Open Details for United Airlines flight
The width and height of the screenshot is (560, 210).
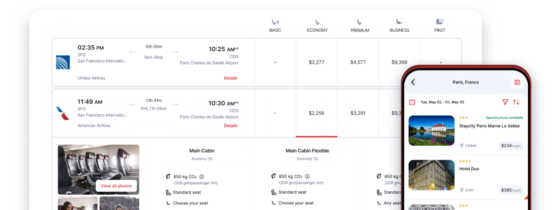coord(230,78)
